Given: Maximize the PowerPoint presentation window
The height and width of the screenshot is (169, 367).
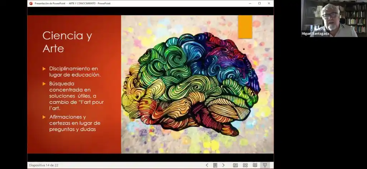Looking at the screenshot, I should click(259, 3).
